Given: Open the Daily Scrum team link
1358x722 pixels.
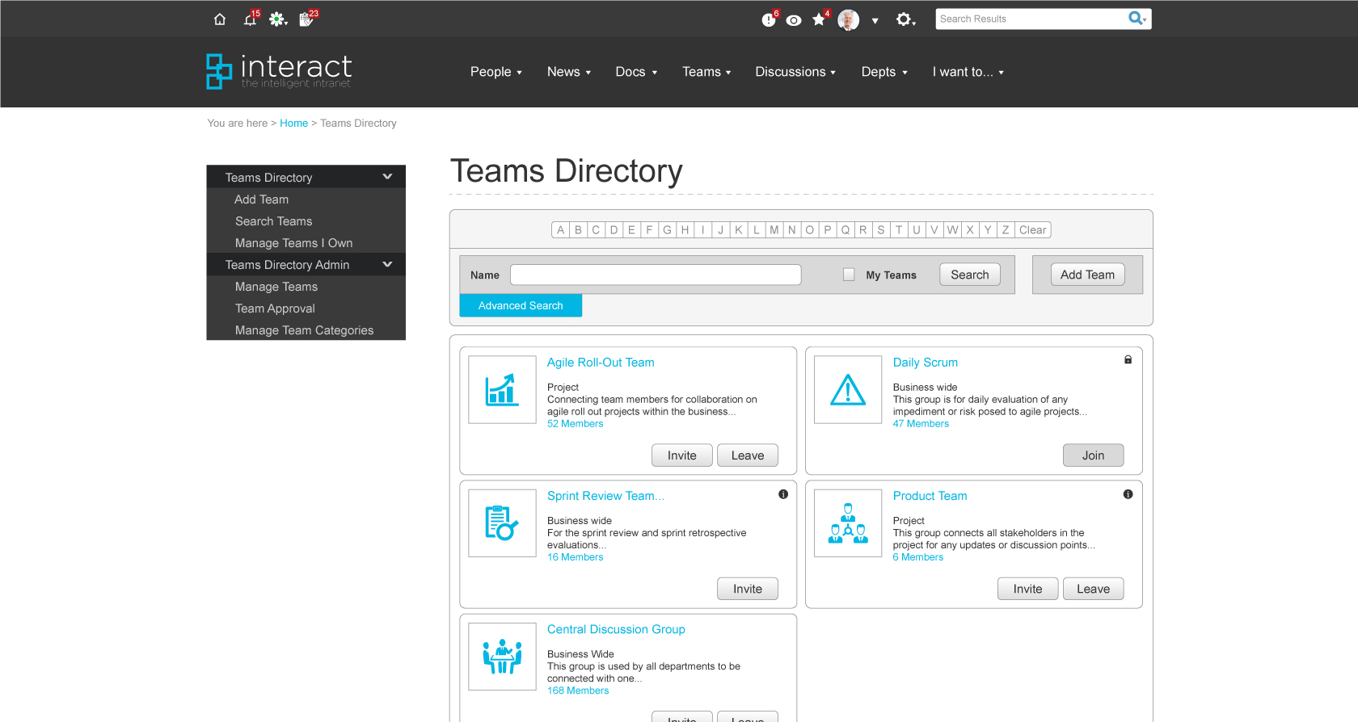Looking at the screenshot, I should 925,363.
